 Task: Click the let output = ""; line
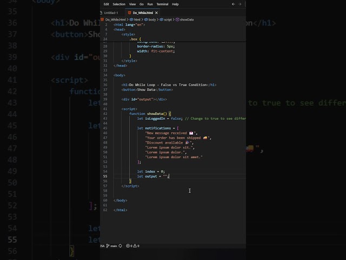pyautogui.click(x=153, y=177)
